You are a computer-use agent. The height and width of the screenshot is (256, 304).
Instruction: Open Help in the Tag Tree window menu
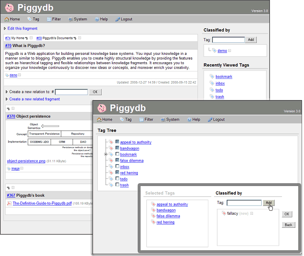(194, 119)
